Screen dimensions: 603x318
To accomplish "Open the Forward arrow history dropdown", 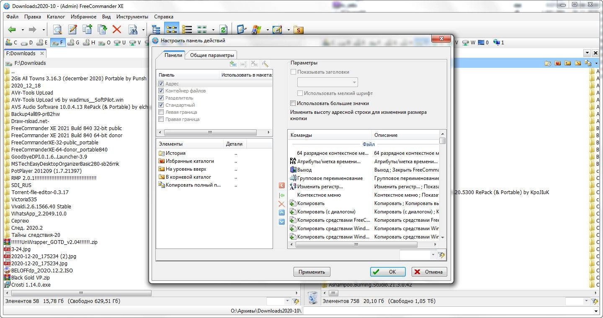I will (43, 30).
